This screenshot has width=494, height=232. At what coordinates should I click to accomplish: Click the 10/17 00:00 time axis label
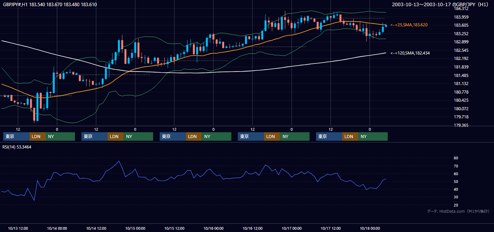pos(291,228)
